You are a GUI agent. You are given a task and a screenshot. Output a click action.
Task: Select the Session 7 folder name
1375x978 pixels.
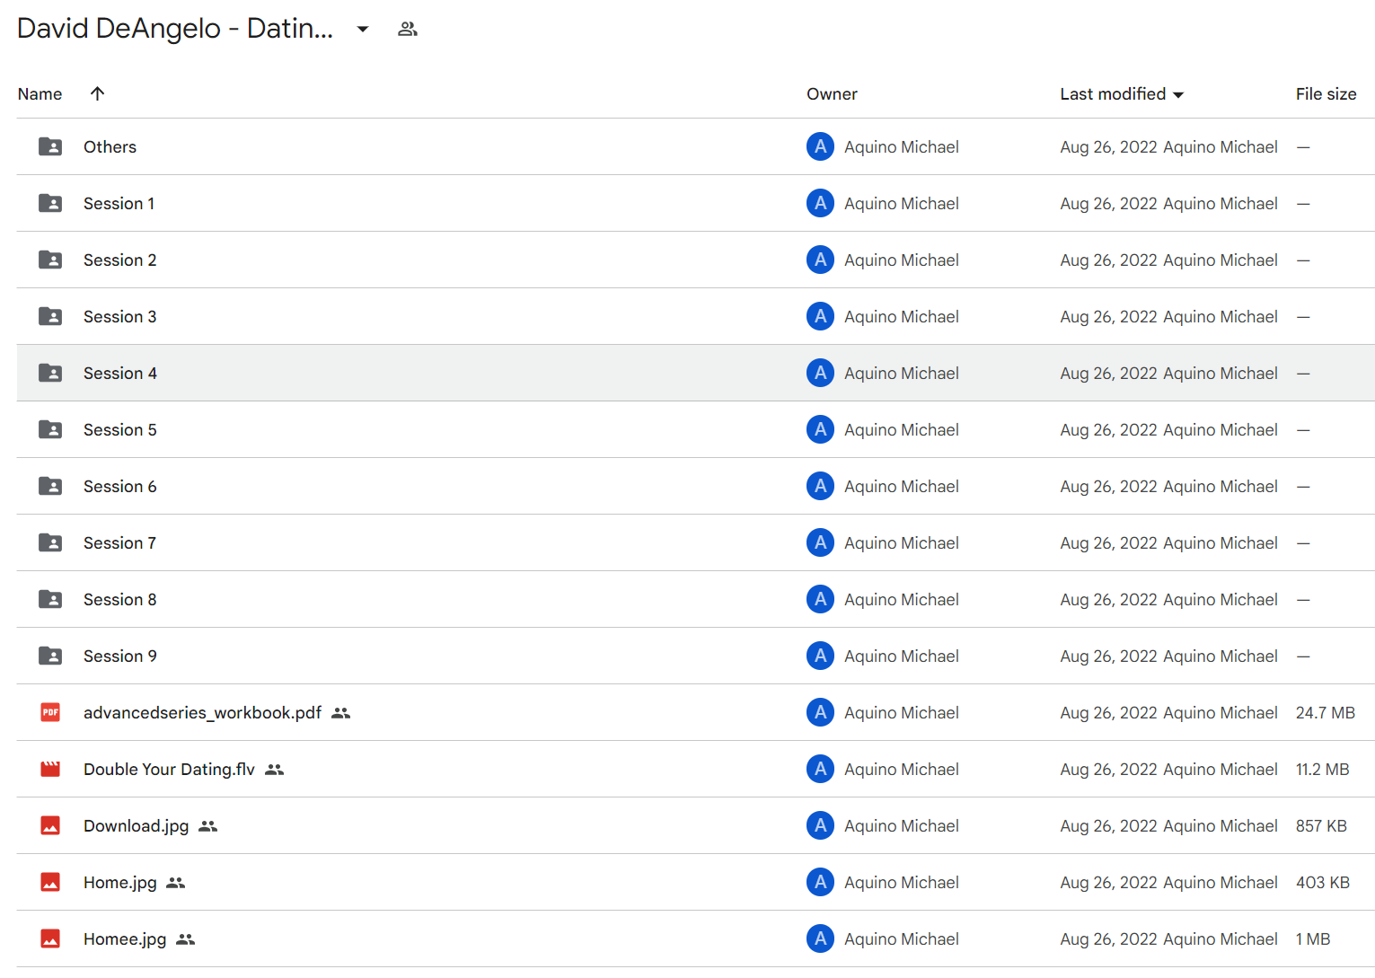click(119, 542)
